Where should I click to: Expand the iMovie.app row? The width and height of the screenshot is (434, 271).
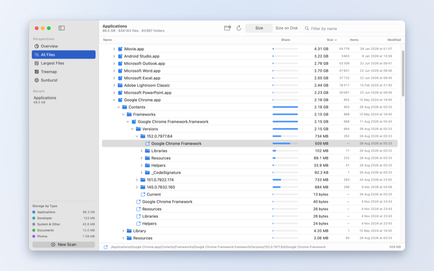[114, 49]
